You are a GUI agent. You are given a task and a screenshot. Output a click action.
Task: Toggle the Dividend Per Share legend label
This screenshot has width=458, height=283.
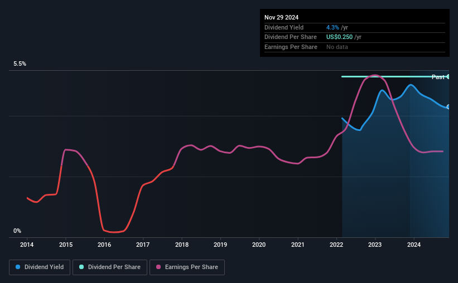[114, 267]
